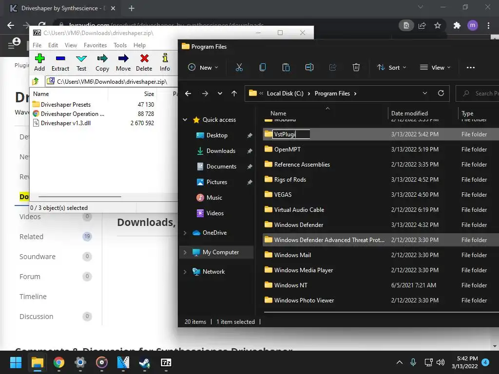Collapse the Quick access tree
This screenshot has width=499, height=374.
pos(185,120)
